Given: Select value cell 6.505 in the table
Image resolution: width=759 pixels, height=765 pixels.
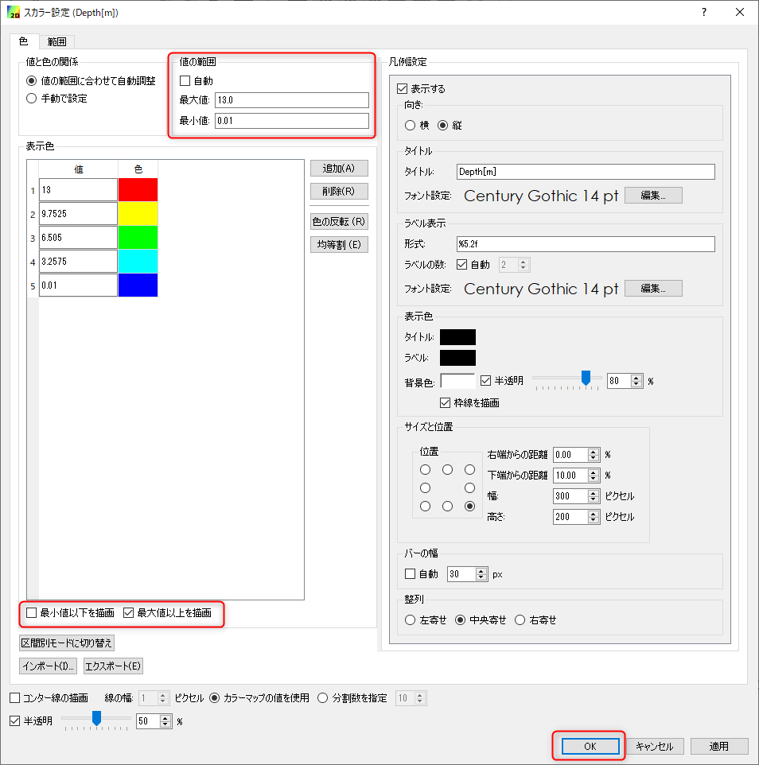Looking at the screenshot, I should [x=78, y=238].
